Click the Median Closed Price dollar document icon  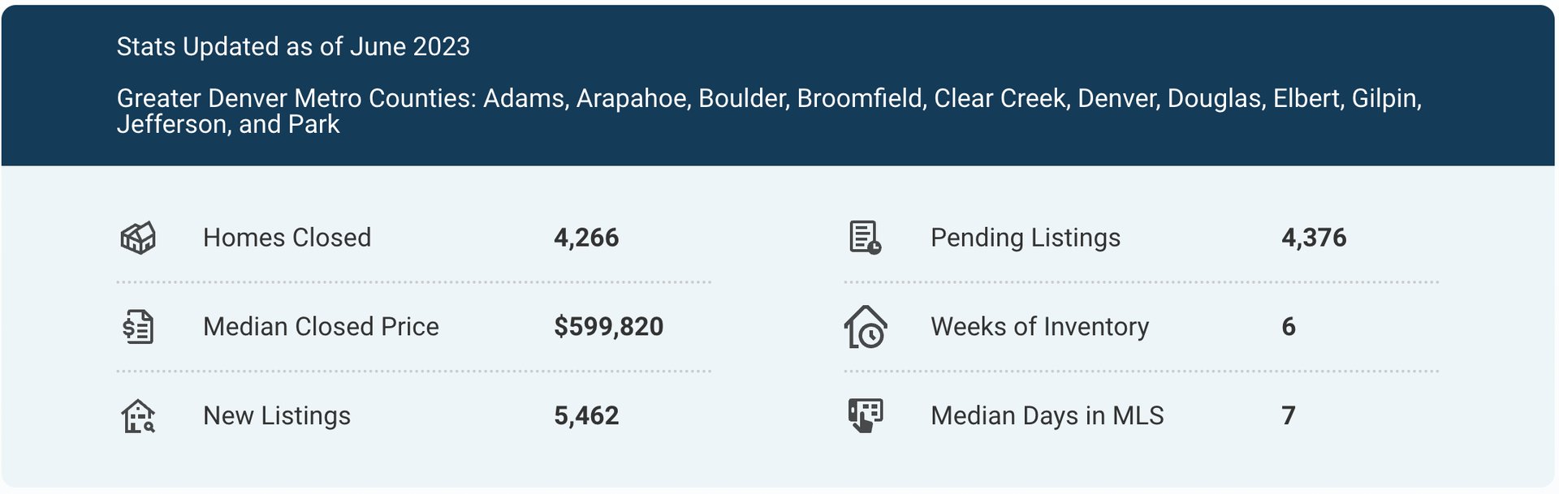[138, 327]
